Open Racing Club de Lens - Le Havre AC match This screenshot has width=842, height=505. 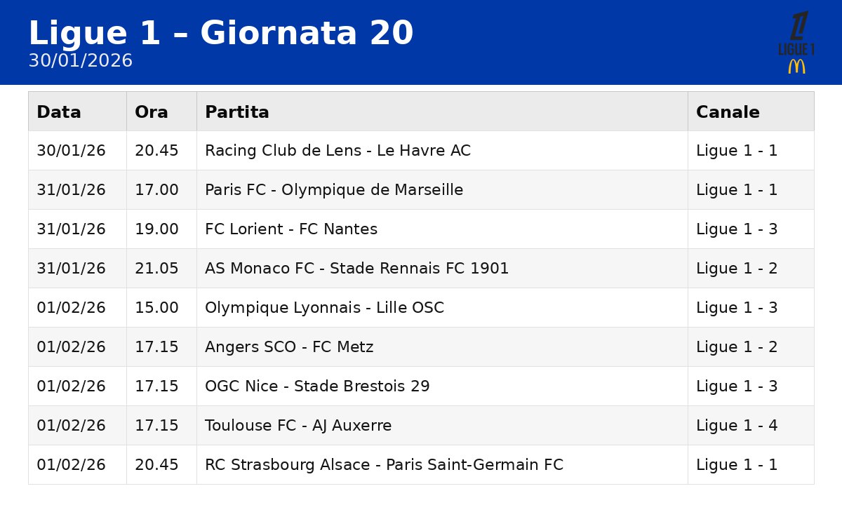421,151
